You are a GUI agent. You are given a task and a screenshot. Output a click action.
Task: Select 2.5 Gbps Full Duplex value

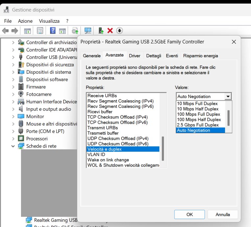pyautogui.click(x=200, y=125)
